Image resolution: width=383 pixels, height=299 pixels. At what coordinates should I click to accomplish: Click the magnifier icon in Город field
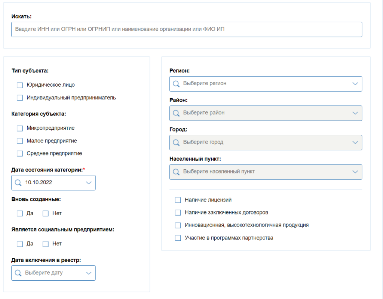point(176,142)
